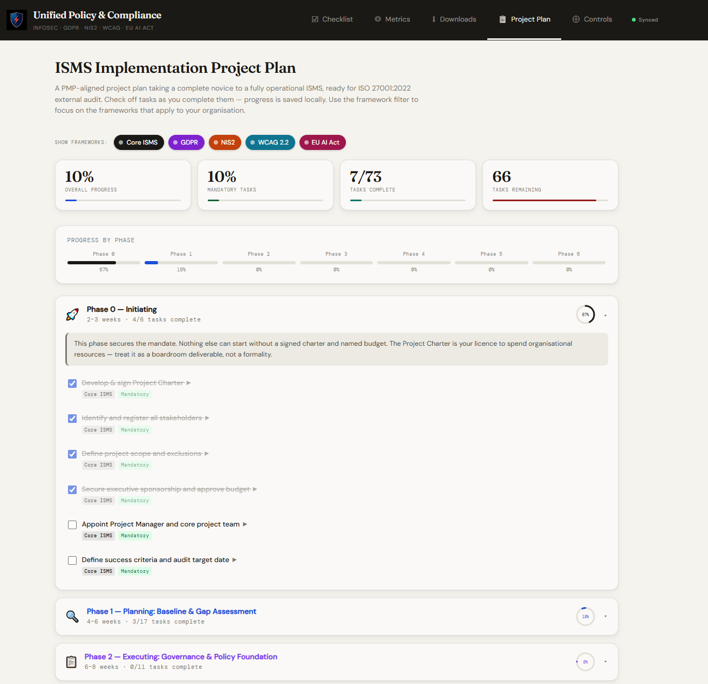
Task: Click the Phase 1 progress bar at 18%
Action: pos(181,263)
